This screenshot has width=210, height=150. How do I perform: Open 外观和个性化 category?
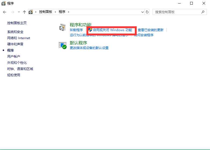pos(17,63)
